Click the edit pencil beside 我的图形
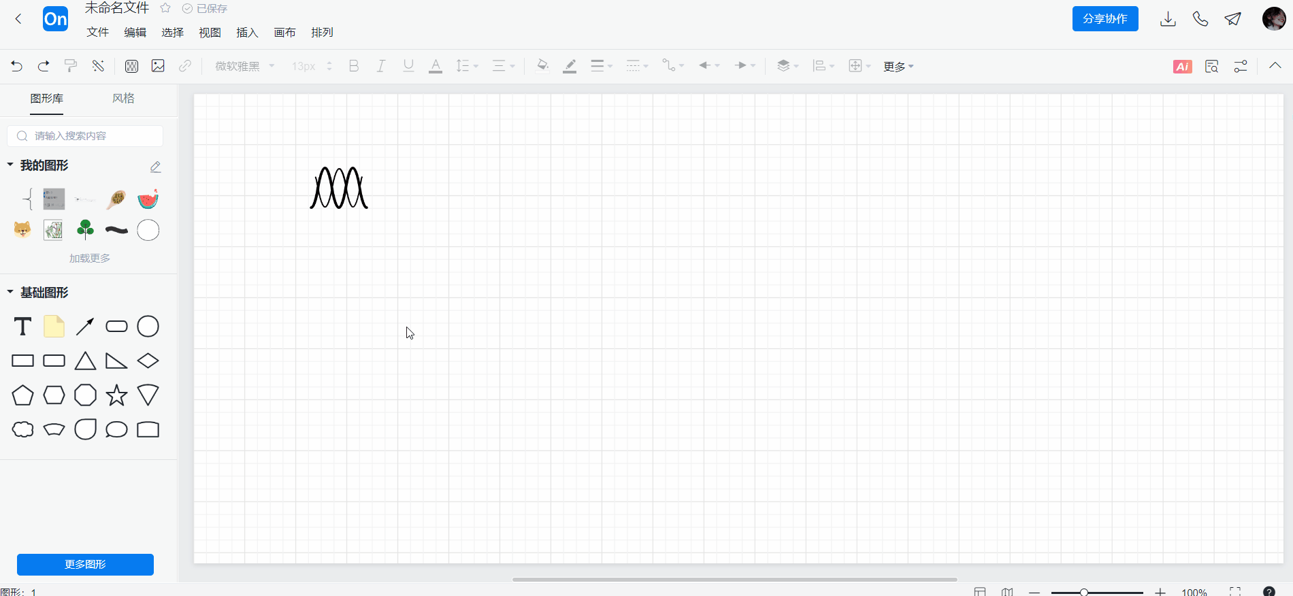 pos(155,166)
